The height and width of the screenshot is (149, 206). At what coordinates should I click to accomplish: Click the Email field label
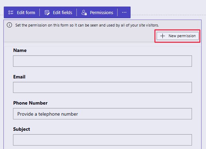tap(20, 77)
